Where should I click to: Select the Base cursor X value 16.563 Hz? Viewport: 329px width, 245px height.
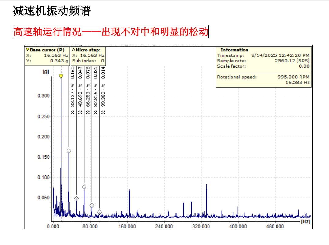coord(56,55)
